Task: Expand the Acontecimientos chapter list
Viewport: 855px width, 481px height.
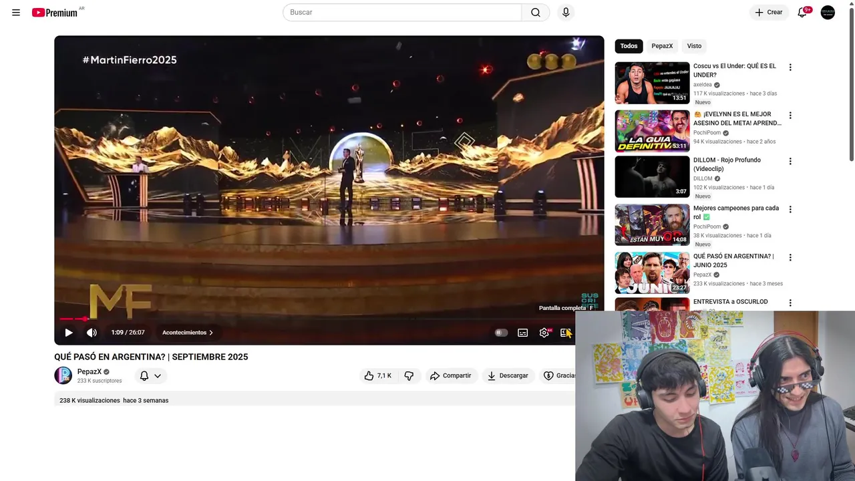Action: pyautogui.click(x=188, y=333)
